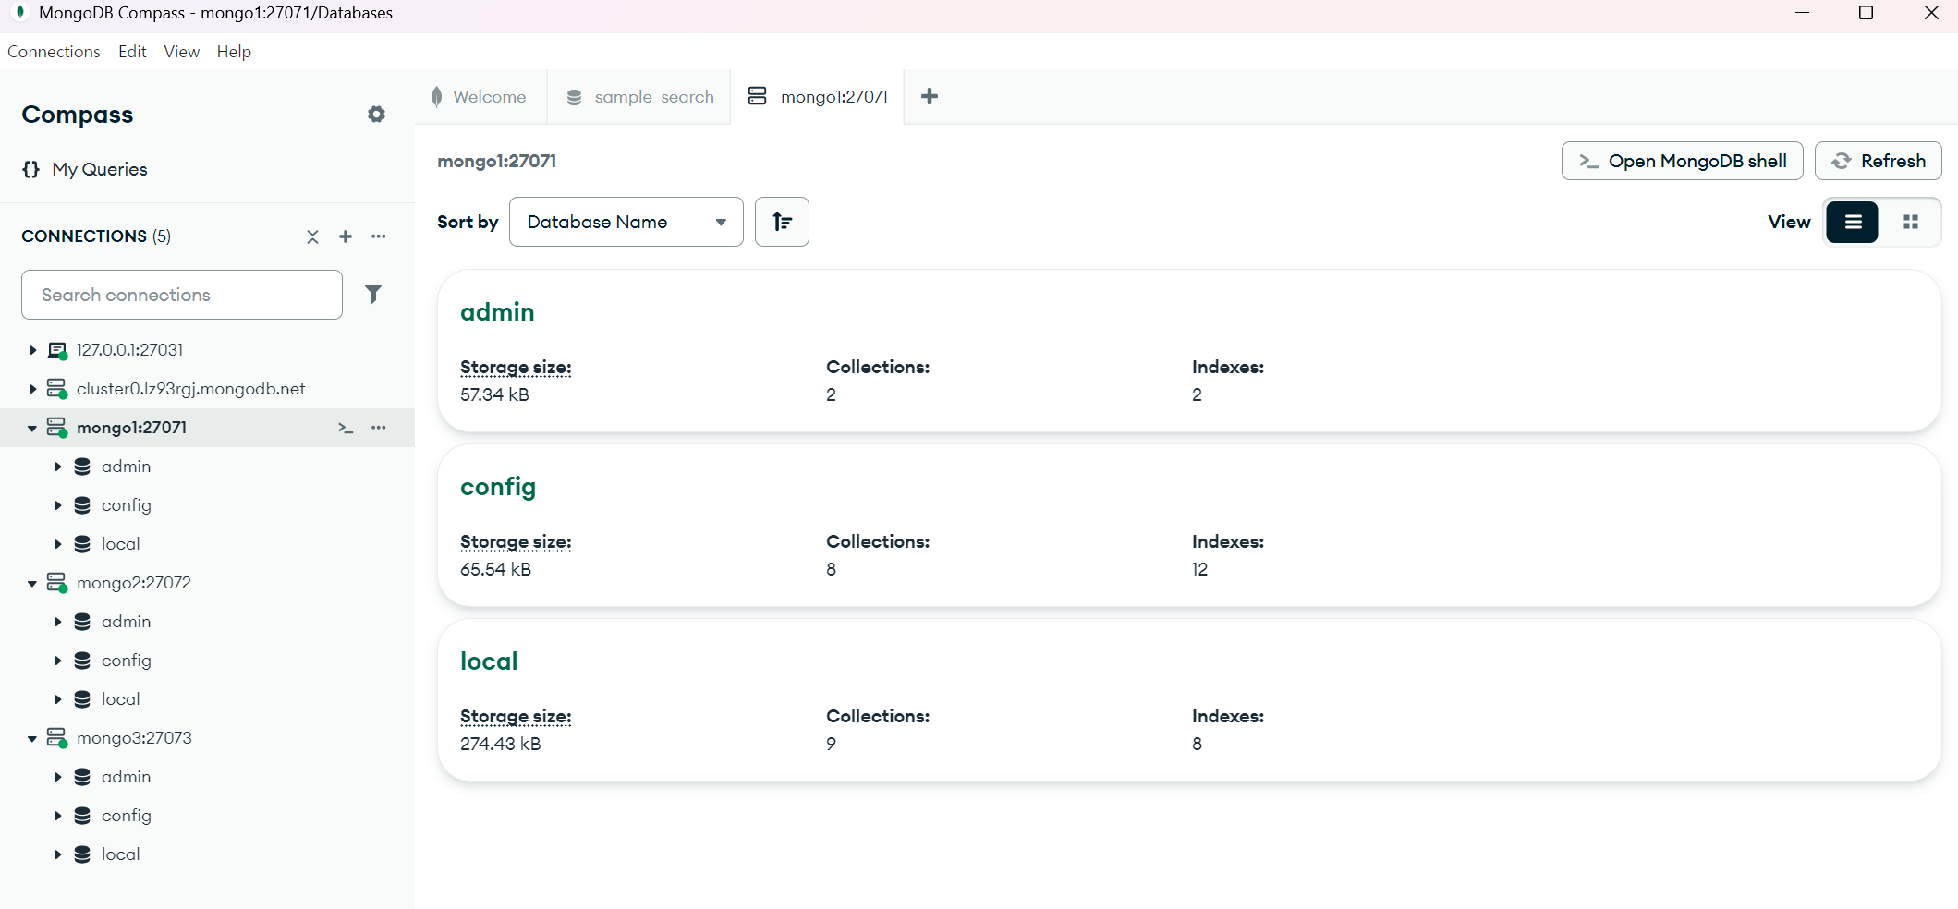This screenshot has height=909, width=1958.
Task: Open CONNECTIONS more options menu
Action: (379, 236)
